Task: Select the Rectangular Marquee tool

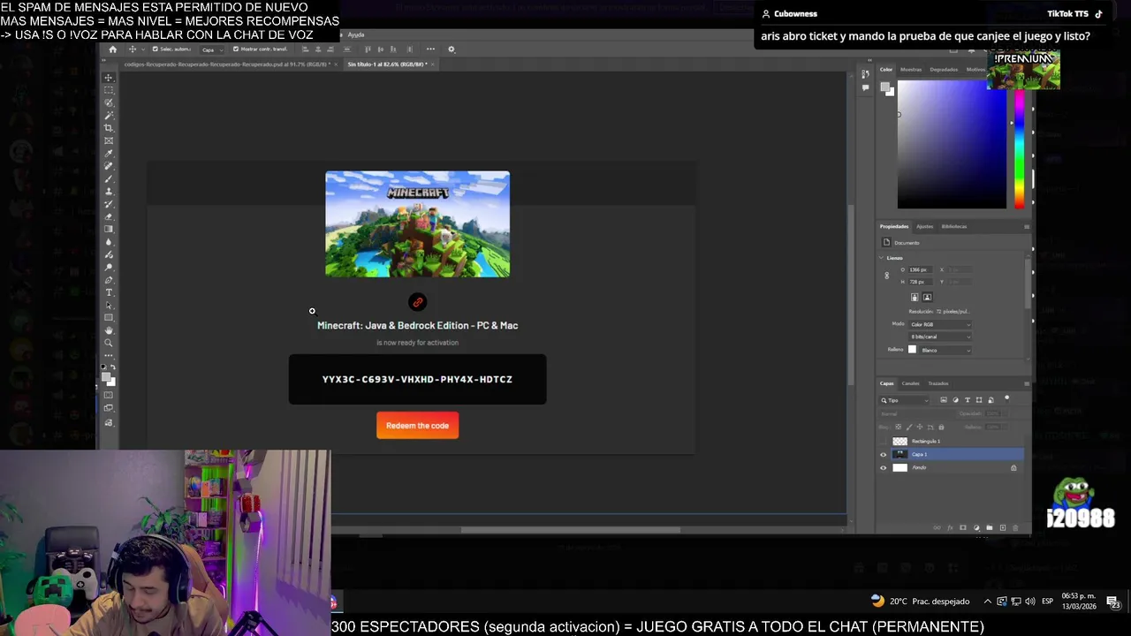Action: (109, 90)
